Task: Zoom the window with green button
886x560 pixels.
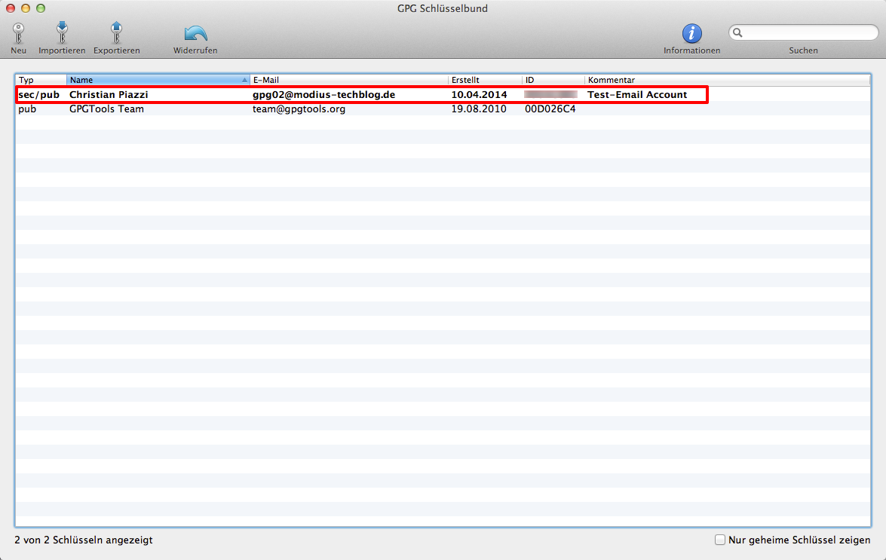Action: click(41, 8)
